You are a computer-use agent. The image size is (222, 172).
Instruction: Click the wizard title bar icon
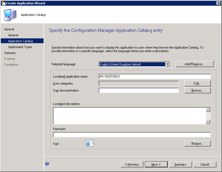tap(3, 3)
